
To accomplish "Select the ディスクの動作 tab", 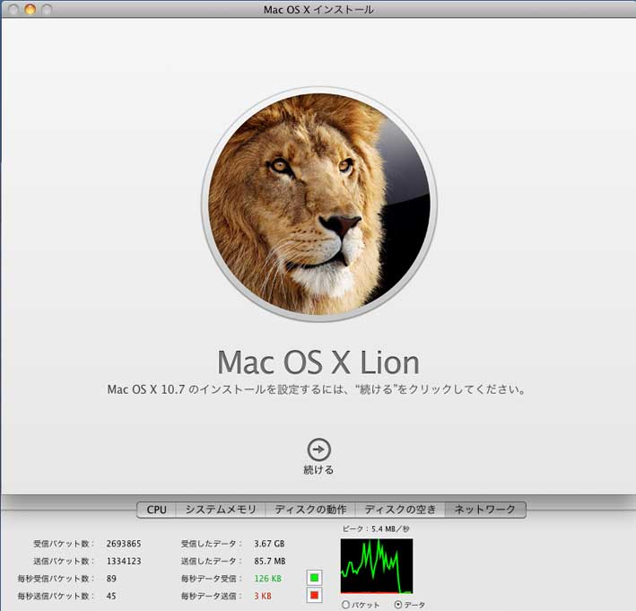I will point(310,510).
